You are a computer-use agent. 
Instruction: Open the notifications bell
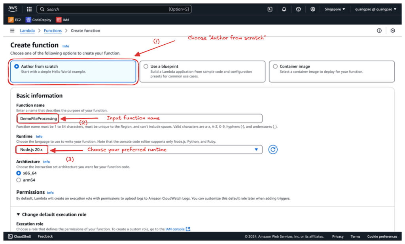(284, 9)
